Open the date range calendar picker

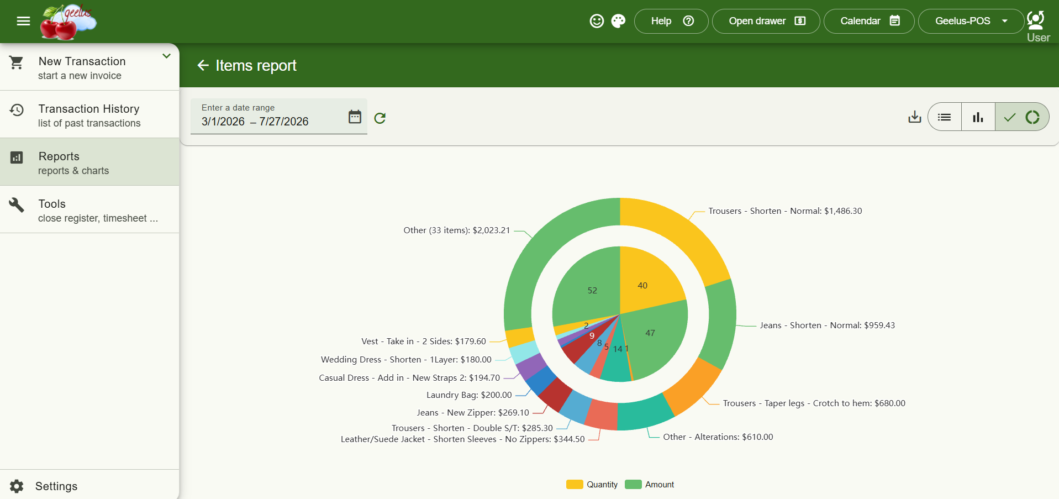click(355, 117)
